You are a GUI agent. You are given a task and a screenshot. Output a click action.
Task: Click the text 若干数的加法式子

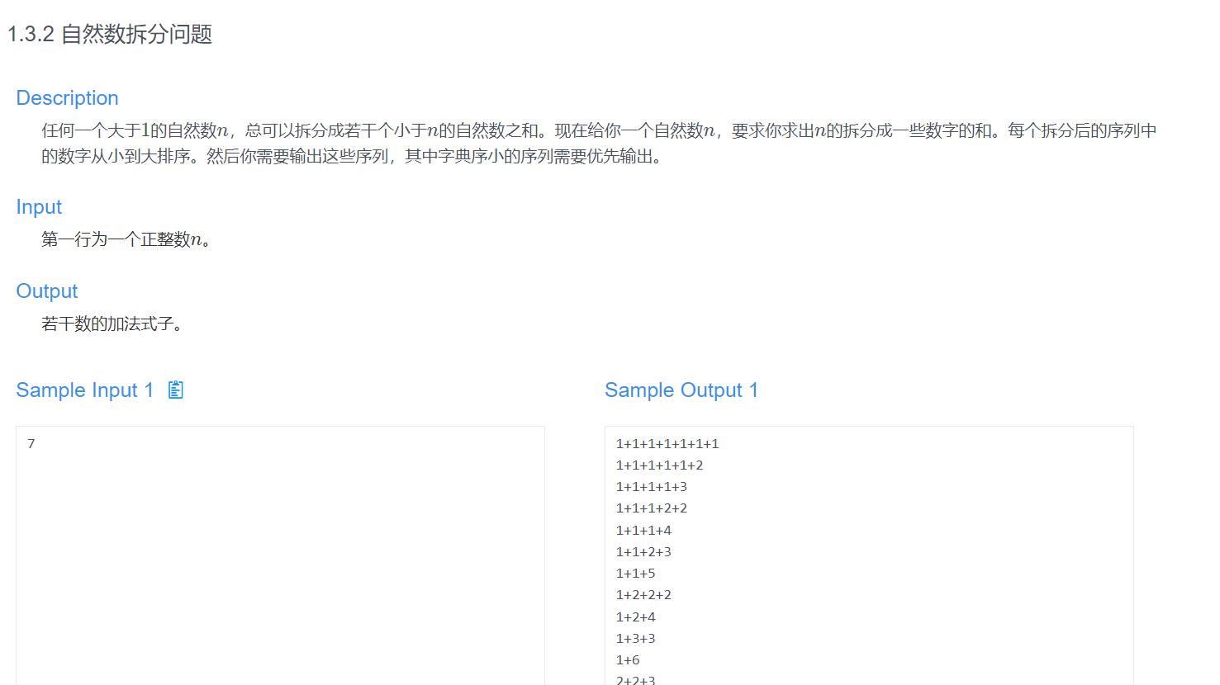point(112,324)
